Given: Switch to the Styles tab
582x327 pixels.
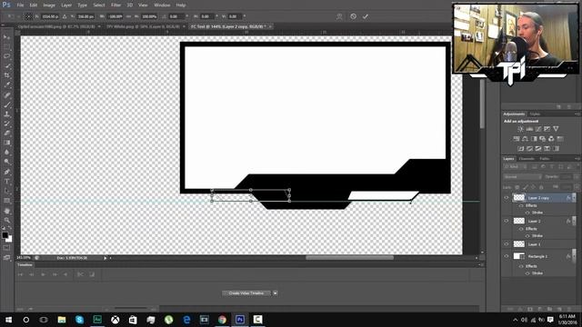Looking at the screenshot, I should pyautogui.click(x=535, y=114).
